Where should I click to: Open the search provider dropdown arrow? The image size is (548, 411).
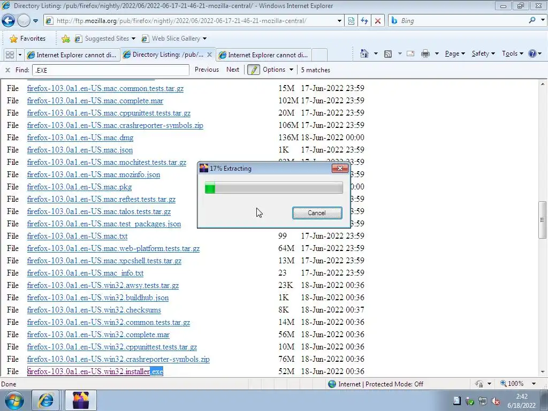click(x=543, y=20)
